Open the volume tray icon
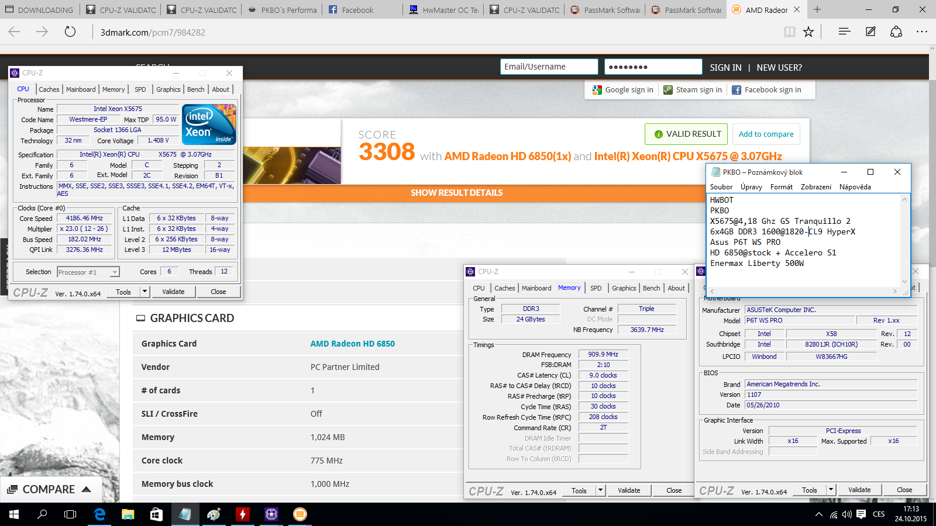 847,514
